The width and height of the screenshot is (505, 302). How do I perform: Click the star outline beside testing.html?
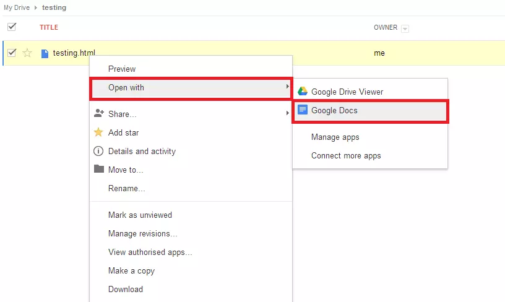click(x=27, y=53)
